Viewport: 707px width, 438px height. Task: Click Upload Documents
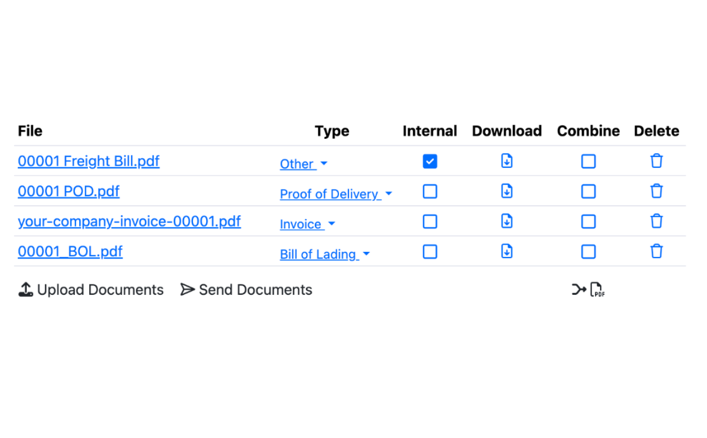tap(91, 290)
